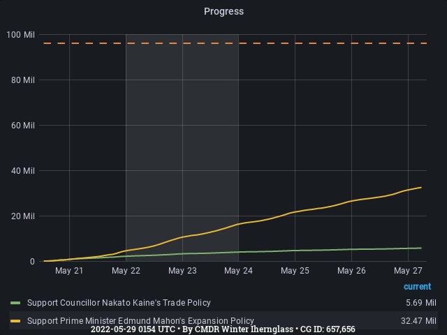Click the 20 Mil y-axis label
Viewport: 447px width, 335px height.
point(23,216)
